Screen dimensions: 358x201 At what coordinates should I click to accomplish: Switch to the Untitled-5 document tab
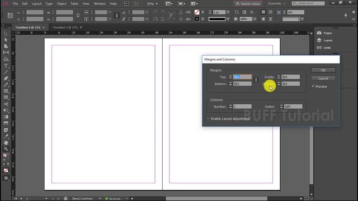tap(65, 27)
